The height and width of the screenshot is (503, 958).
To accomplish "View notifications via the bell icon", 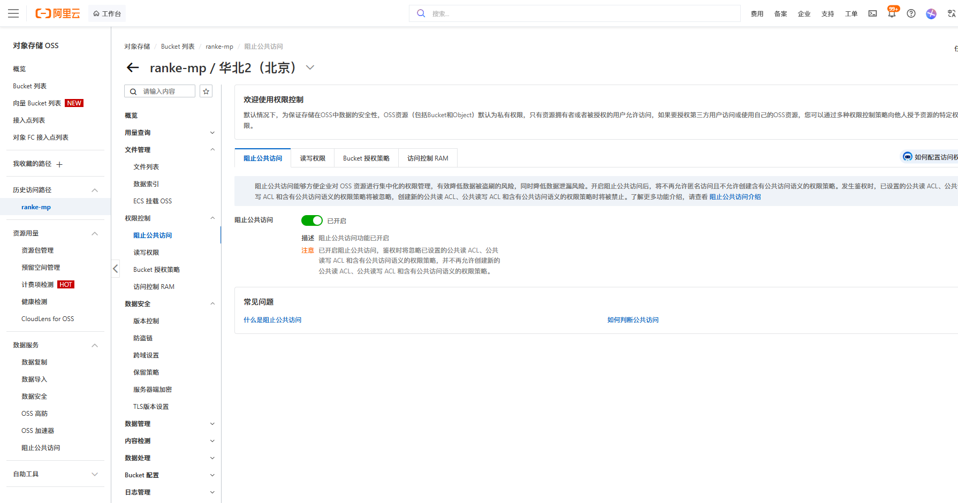I will 892,13.
